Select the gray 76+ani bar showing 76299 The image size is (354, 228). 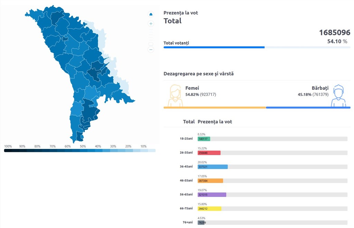(x=201, y=223)
